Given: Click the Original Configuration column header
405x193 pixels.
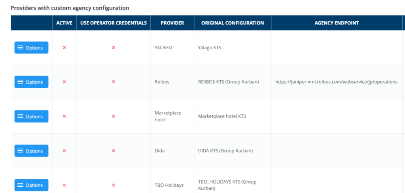Looking at the screenshot, I should tap(233, 23).
